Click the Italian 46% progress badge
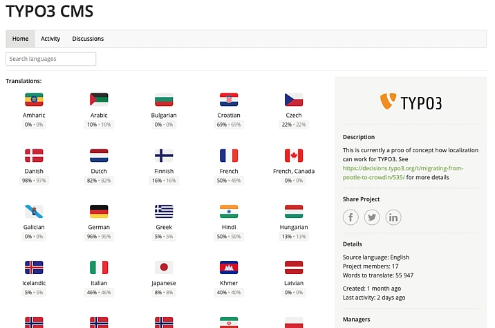The image size is (495, 328). point(99,293)
